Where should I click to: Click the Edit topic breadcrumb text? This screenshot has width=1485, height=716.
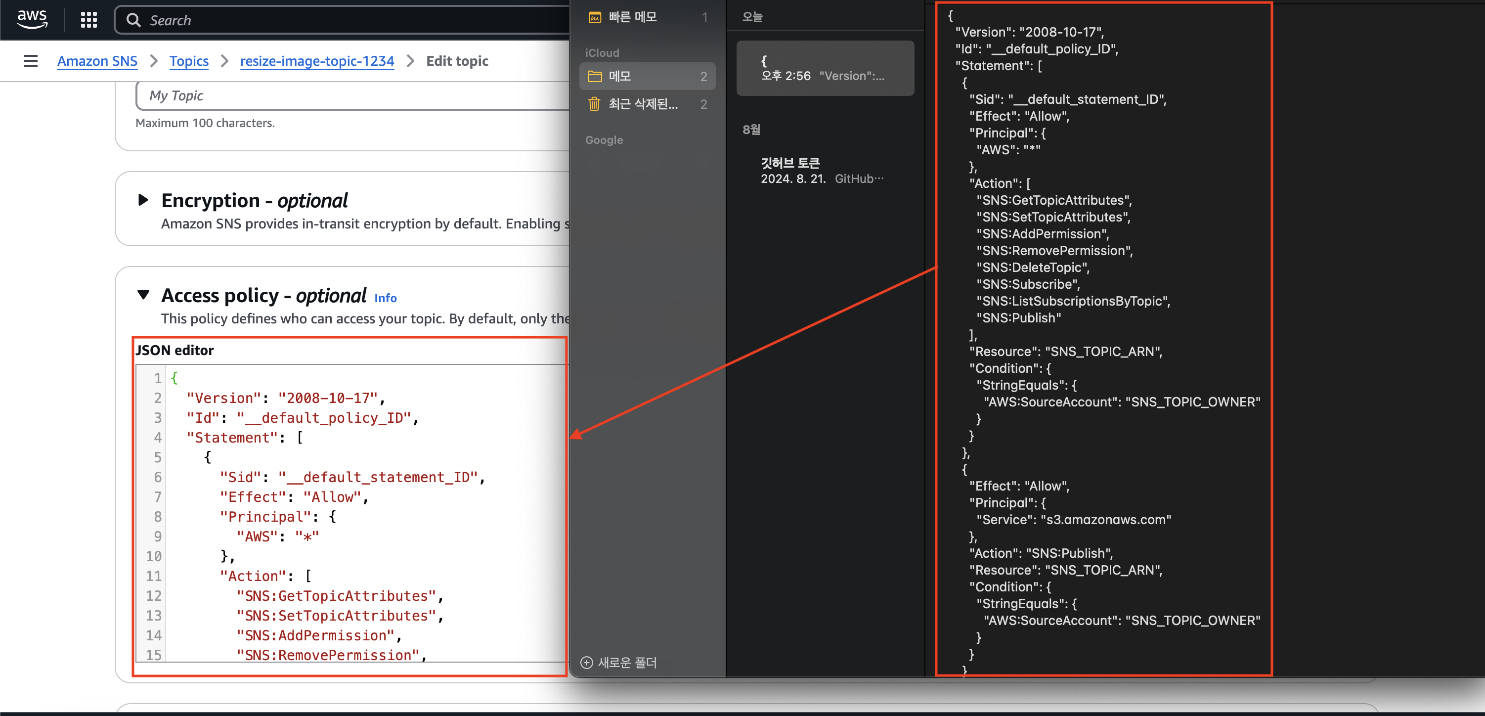457,60
